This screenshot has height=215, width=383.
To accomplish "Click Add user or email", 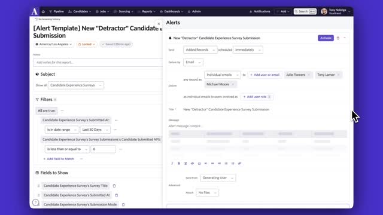I will [265, 75].
